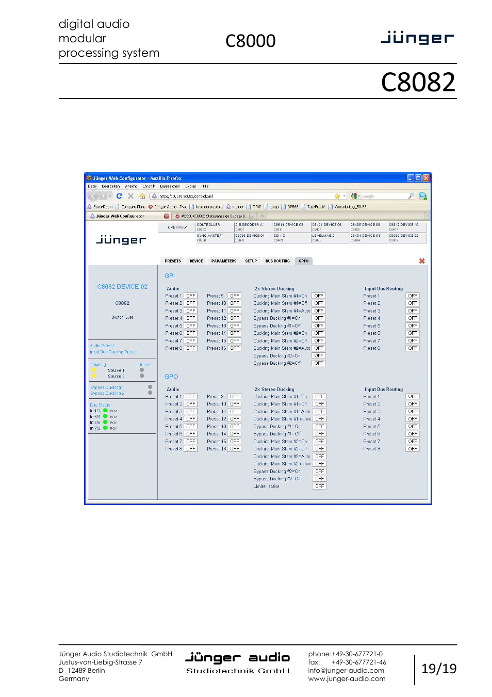Click the Input Bus Routing Preset link

click(113, 352)
